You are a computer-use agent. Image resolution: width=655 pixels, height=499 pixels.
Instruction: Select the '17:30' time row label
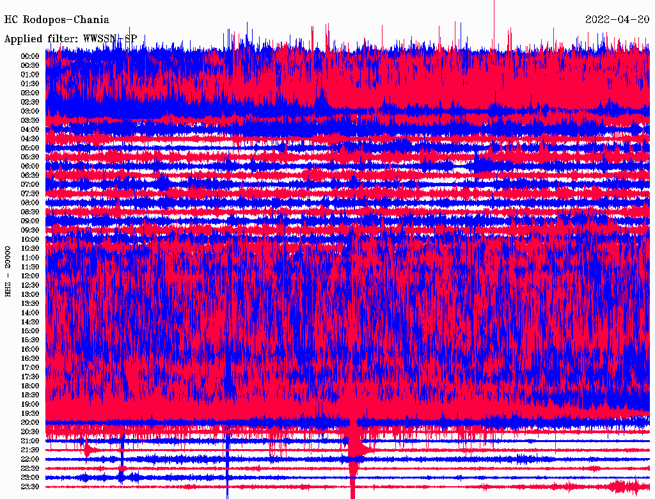tap(30, 377)
